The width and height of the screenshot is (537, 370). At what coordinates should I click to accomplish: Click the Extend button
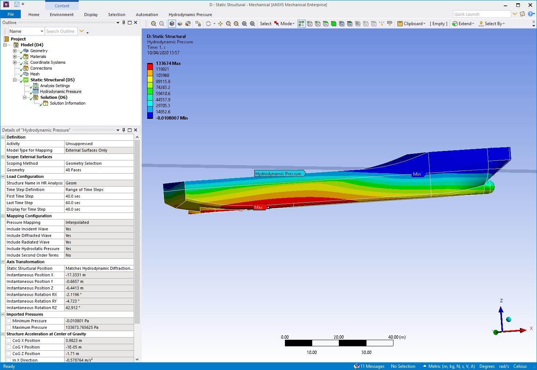463,23
